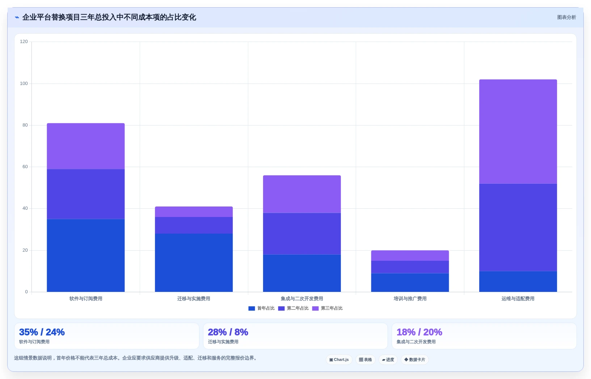This screenshot has height=379, width=591.
Task: Click the 第二年占比 legend label
Action: pyautogui.click(x=297, y=308)
